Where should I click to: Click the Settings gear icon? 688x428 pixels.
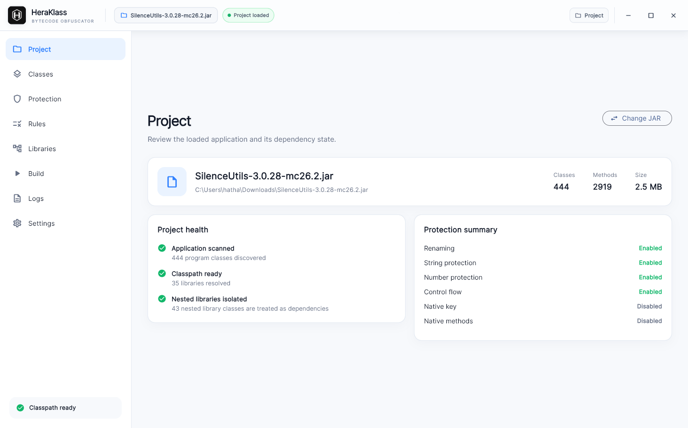(x=17, y=223)
